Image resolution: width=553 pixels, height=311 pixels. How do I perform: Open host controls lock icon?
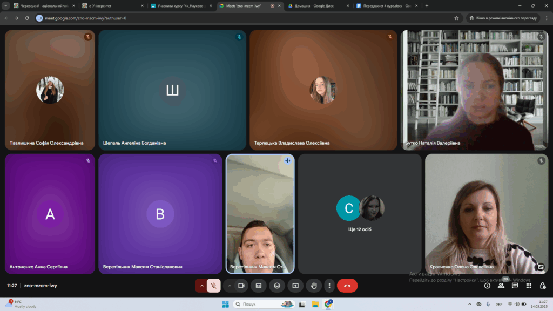point(543,285)
